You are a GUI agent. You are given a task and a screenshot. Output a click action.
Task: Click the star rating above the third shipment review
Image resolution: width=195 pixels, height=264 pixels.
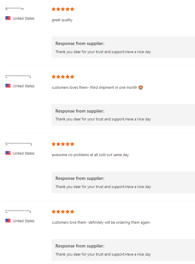coord(63,77)
